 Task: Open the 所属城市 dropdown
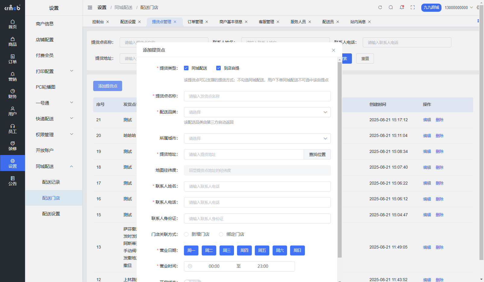coord(257,138)
